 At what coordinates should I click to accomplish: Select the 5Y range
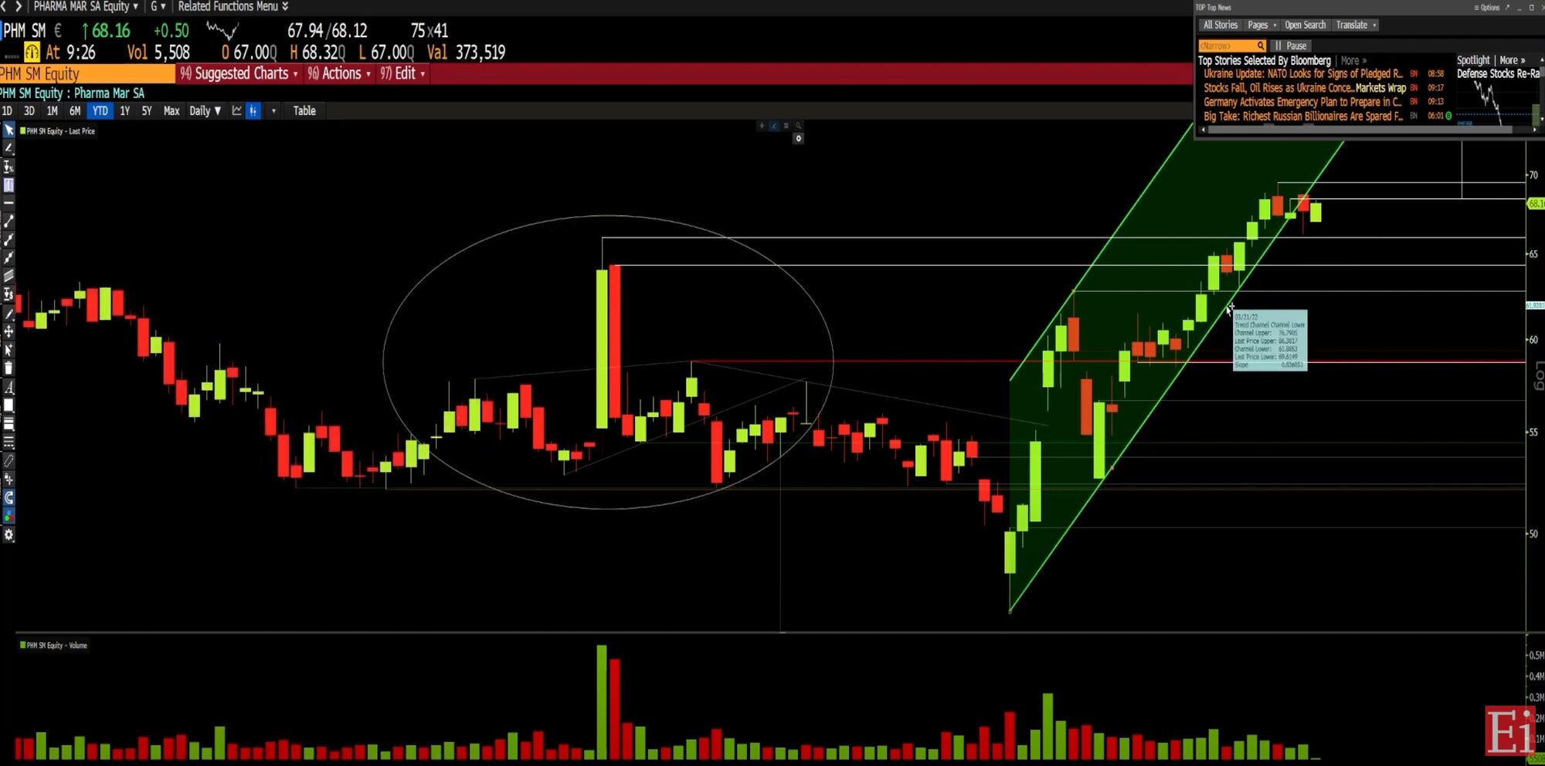click(x=147, y=110)
